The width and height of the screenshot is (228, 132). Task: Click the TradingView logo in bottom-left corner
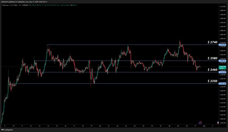click(x=7, y=130)
